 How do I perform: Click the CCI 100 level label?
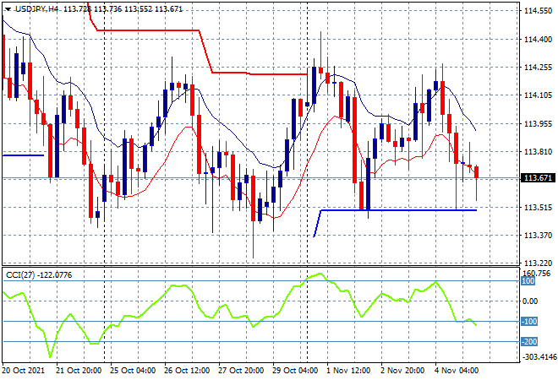pos(528,281)
